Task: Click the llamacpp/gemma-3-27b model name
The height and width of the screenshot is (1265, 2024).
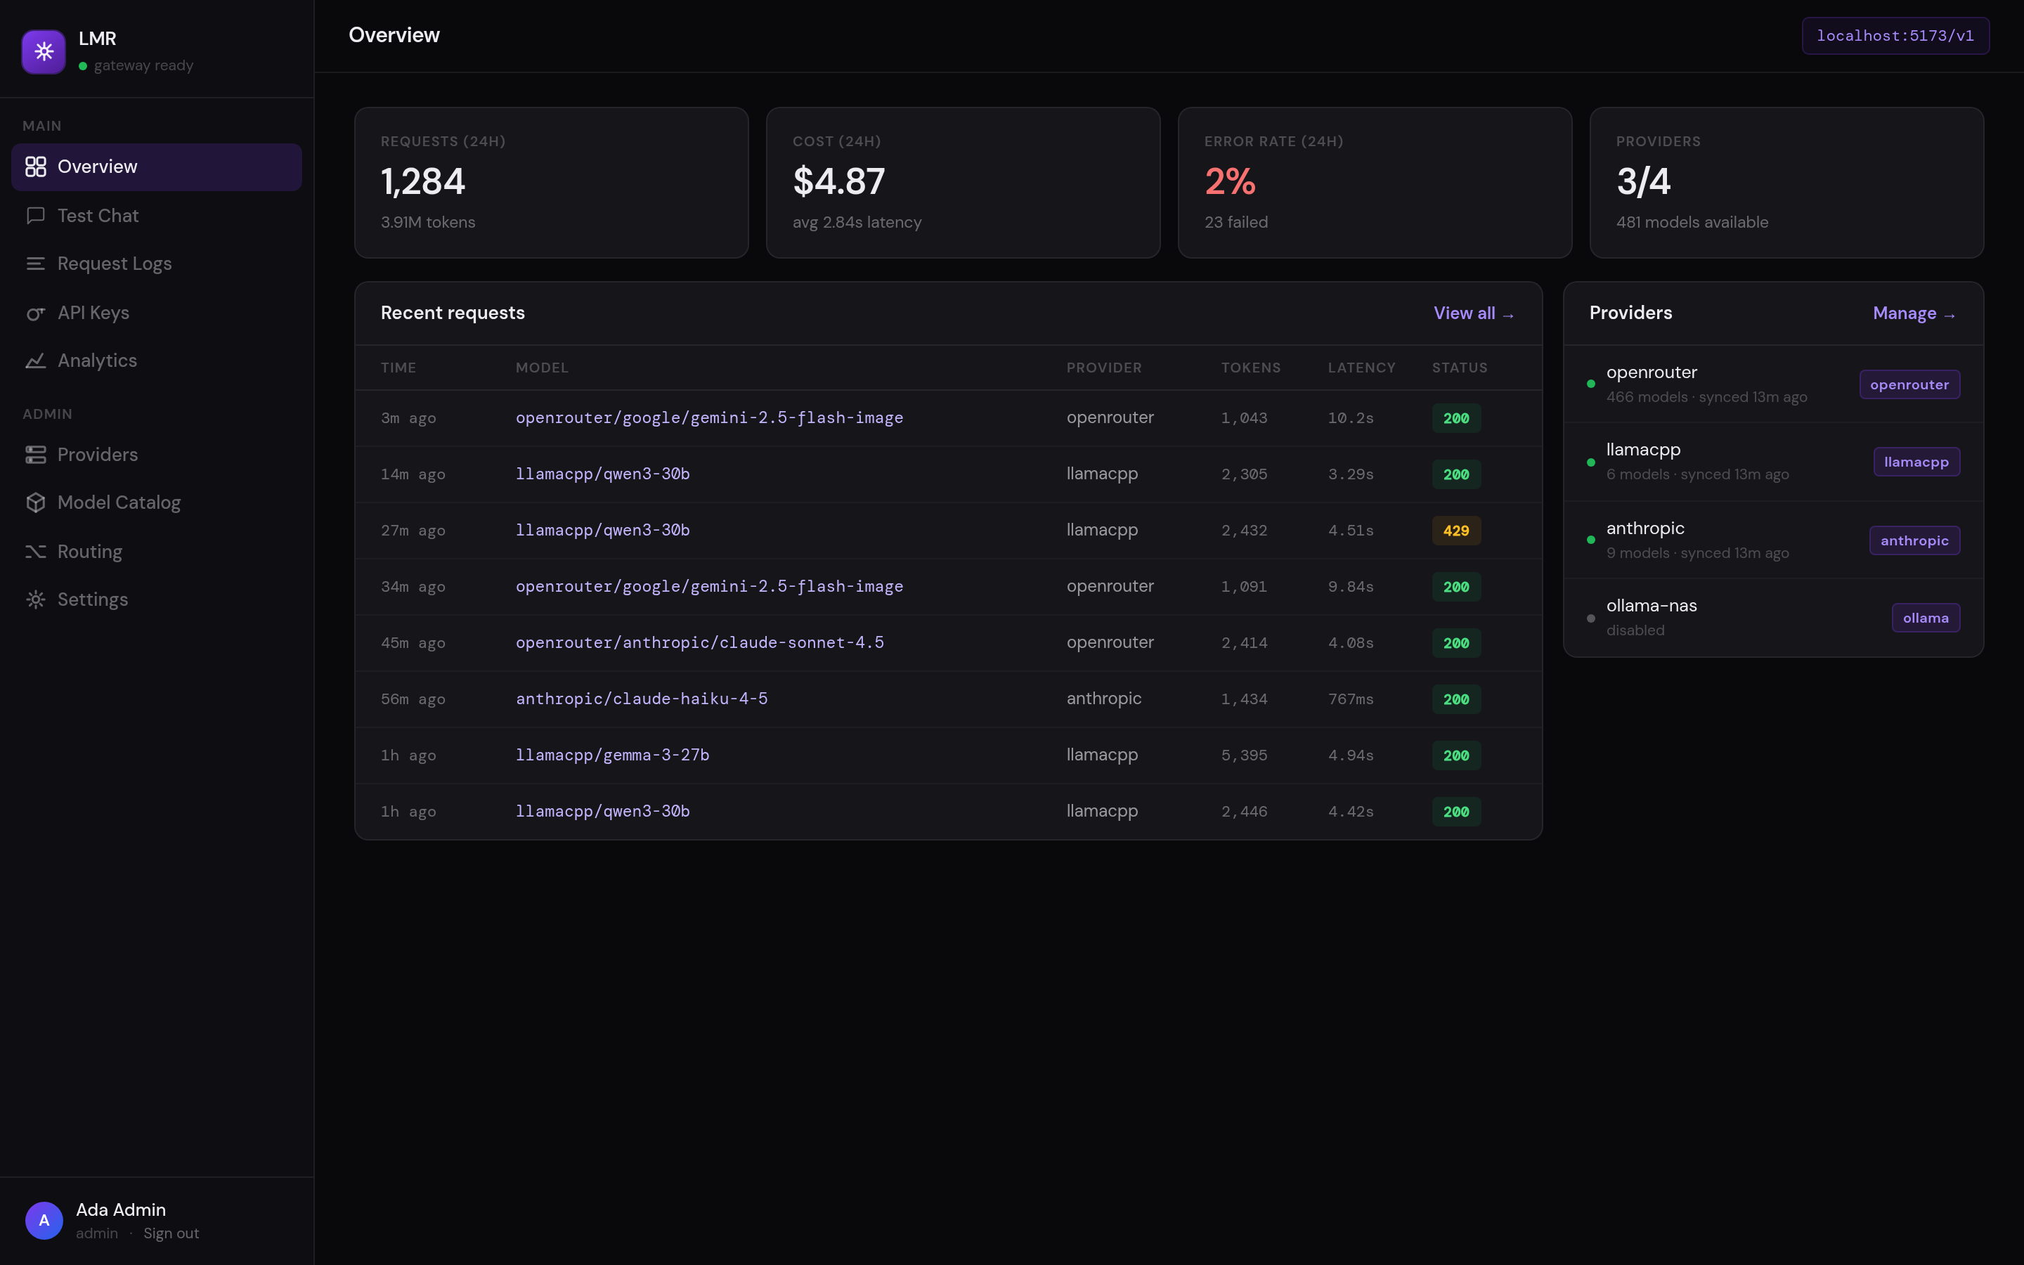Action: (612, 755)
